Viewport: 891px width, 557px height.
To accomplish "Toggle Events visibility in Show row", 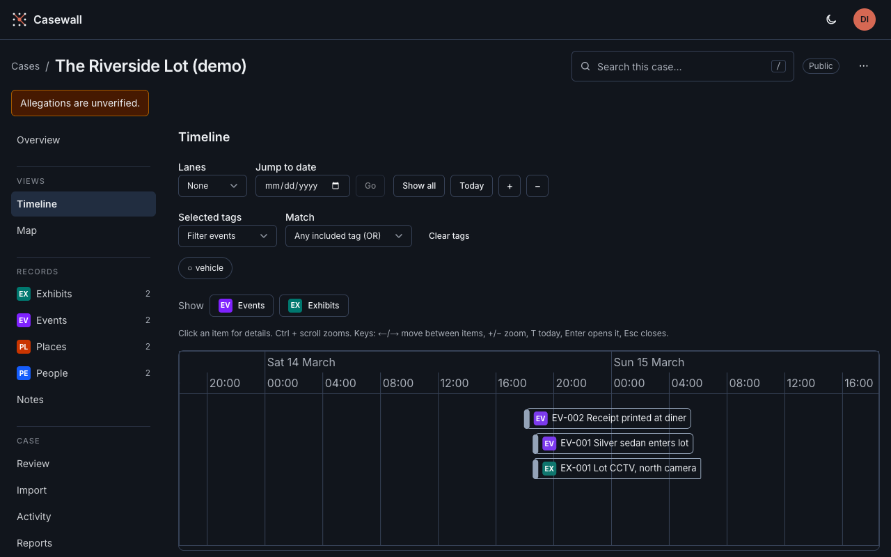I will tap(242, 306).
